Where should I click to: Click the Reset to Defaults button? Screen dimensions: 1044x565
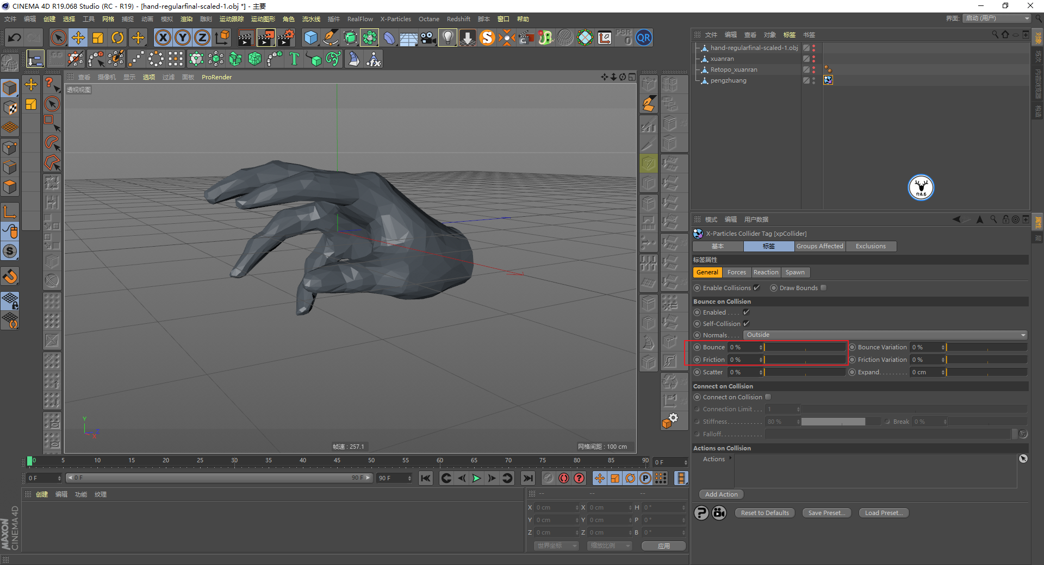point(765,513)
